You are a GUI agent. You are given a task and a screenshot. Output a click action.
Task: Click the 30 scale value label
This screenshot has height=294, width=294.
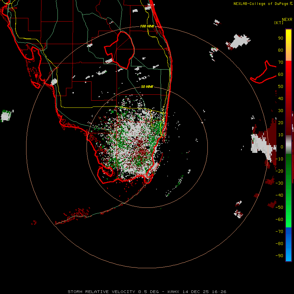281,111
